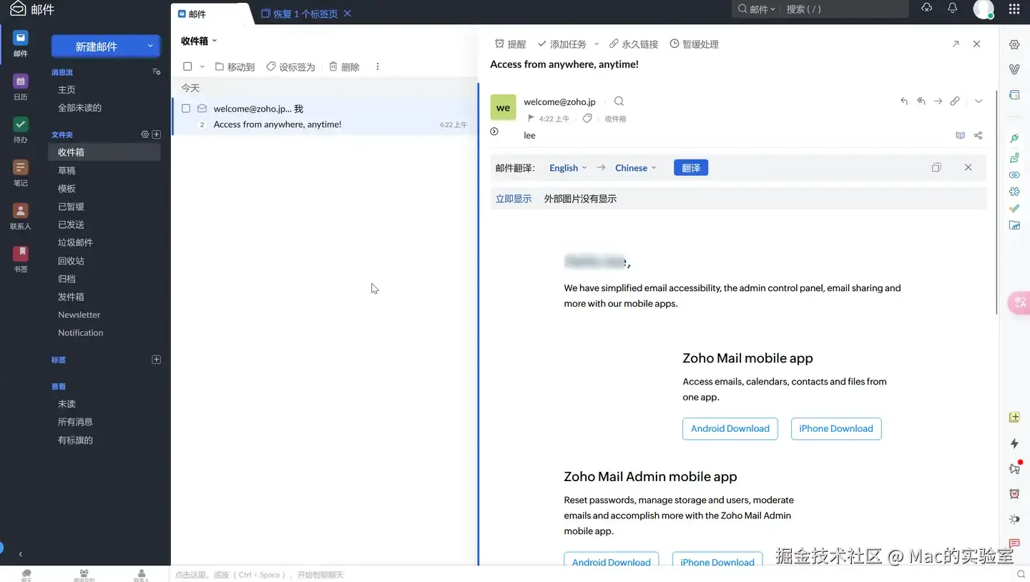Add a new folder with 文件夹 plus icon
Screen dimensions: 1030x582
[x=157, y=134]
